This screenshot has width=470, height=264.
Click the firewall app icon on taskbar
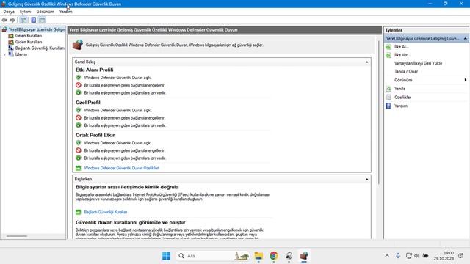(x=303, y=256)
